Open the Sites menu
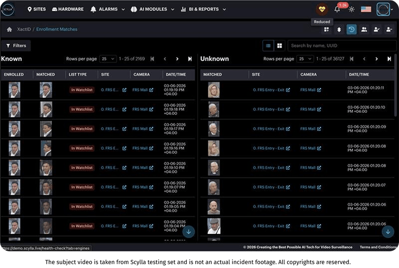 37,9
